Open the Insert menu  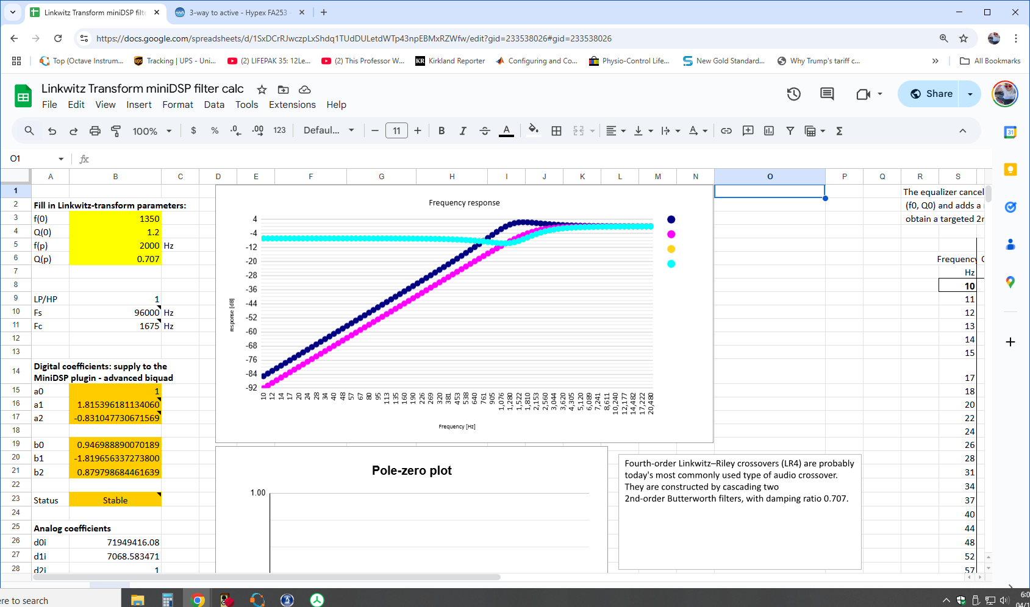pos(139,105)
